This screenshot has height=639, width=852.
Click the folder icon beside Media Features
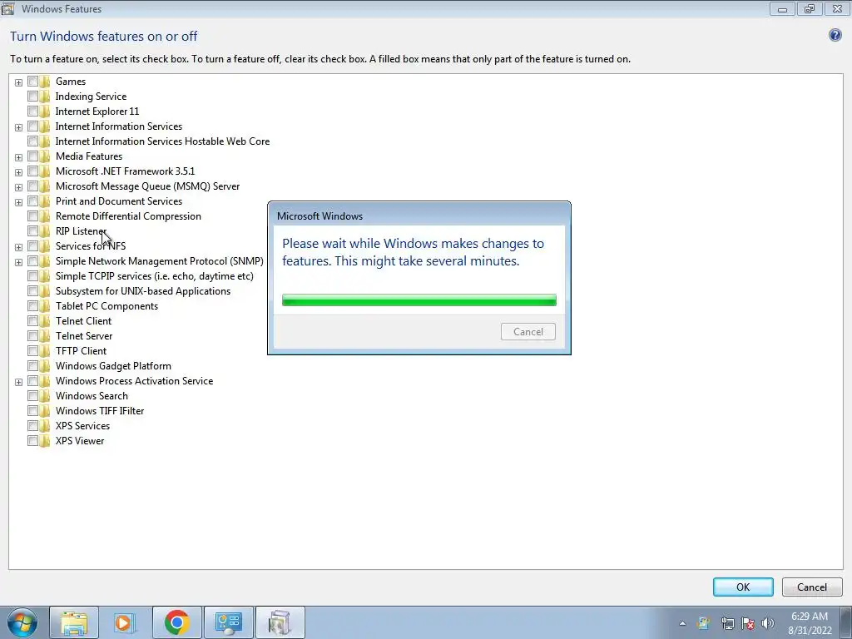coord(45,156)
